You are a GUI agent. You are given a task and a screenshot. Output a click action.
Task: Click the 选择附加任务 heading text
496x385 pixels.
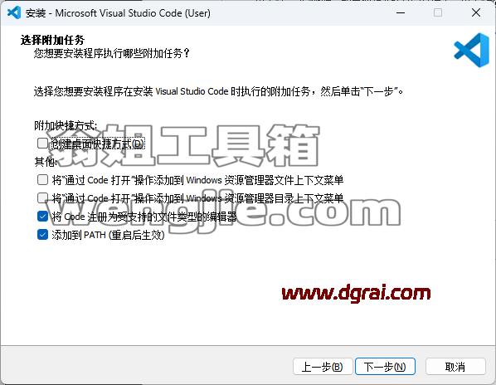(x=52, y=40)
